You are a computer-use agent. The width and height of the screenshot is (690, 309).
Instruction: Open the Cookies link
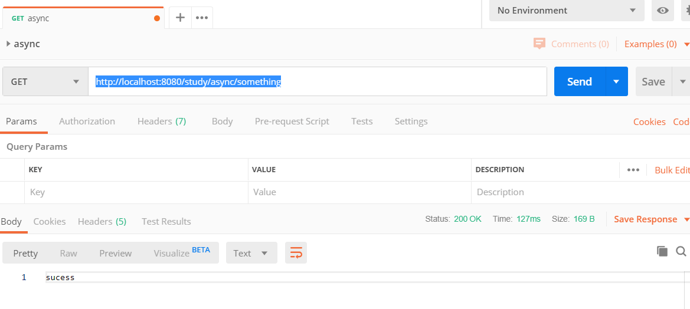tap(649, 121)
